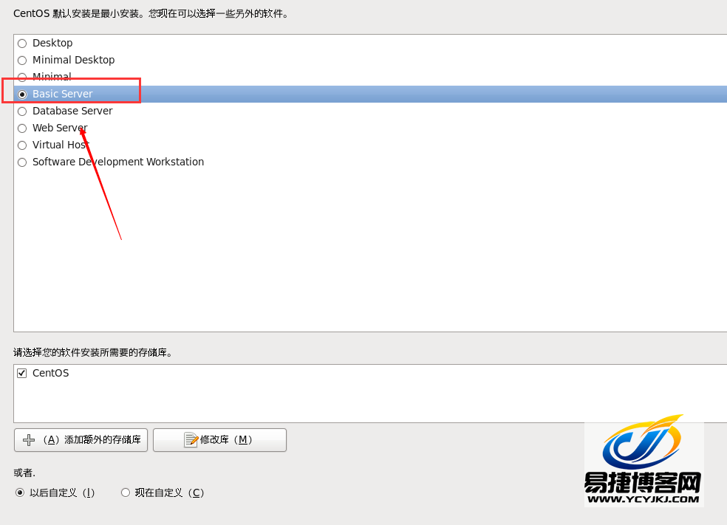
Task: Click the 添加额外的存储库 button label
Action: pyautogui.click(x=103, y=440)
